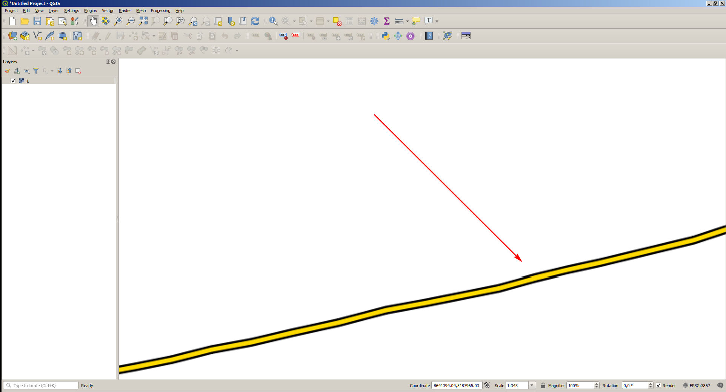Click the EPSG:3857 projection button

tap(697, 385)
